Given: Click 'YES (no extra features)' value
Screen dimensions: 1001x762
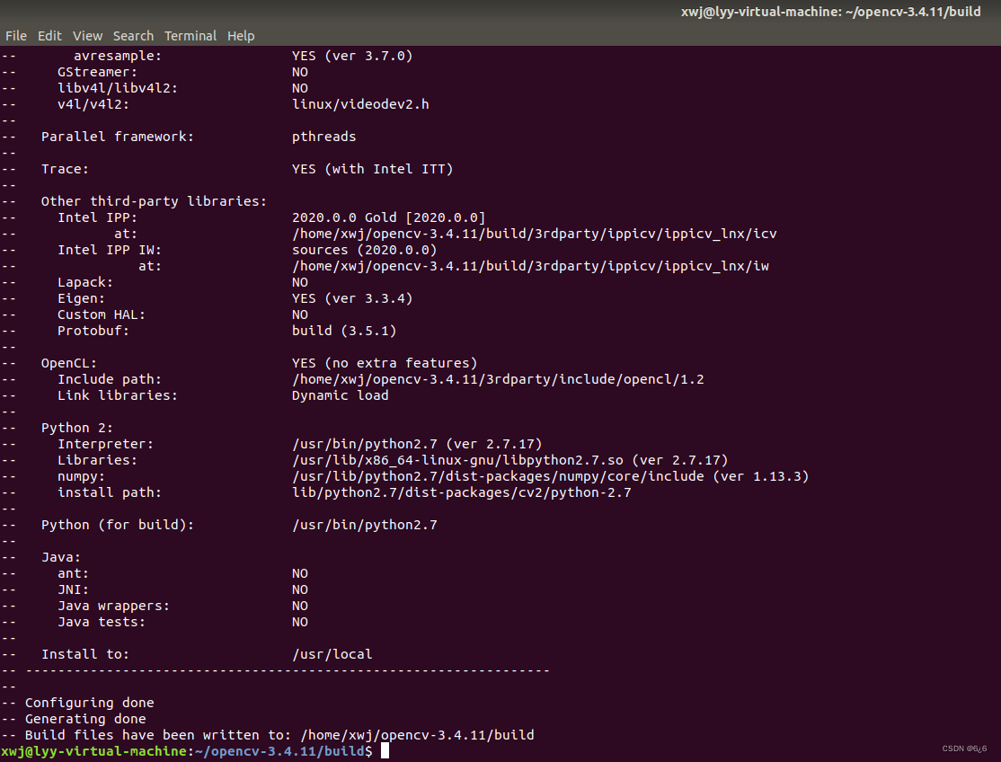Looking at the screenshot, I should [385, 363].
